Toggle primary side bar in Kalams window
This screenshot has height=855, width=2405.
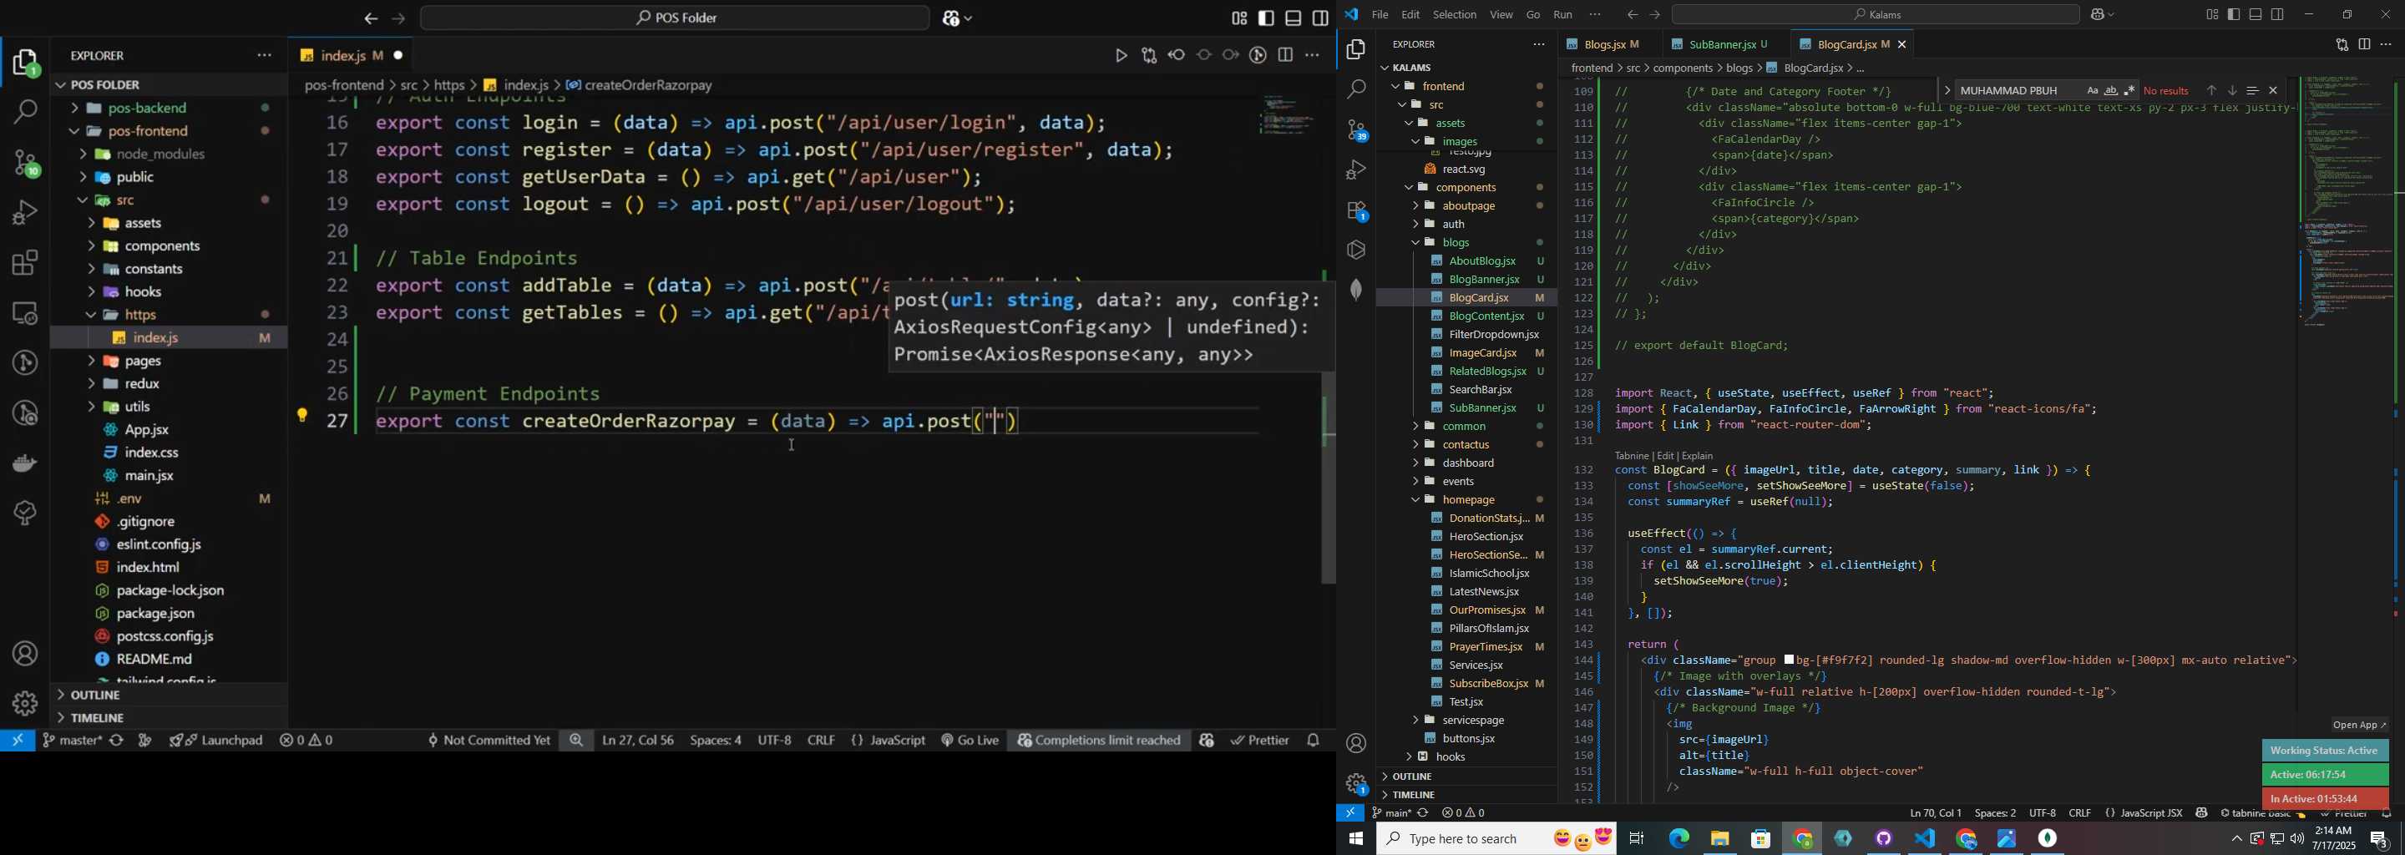(2233, 14)
